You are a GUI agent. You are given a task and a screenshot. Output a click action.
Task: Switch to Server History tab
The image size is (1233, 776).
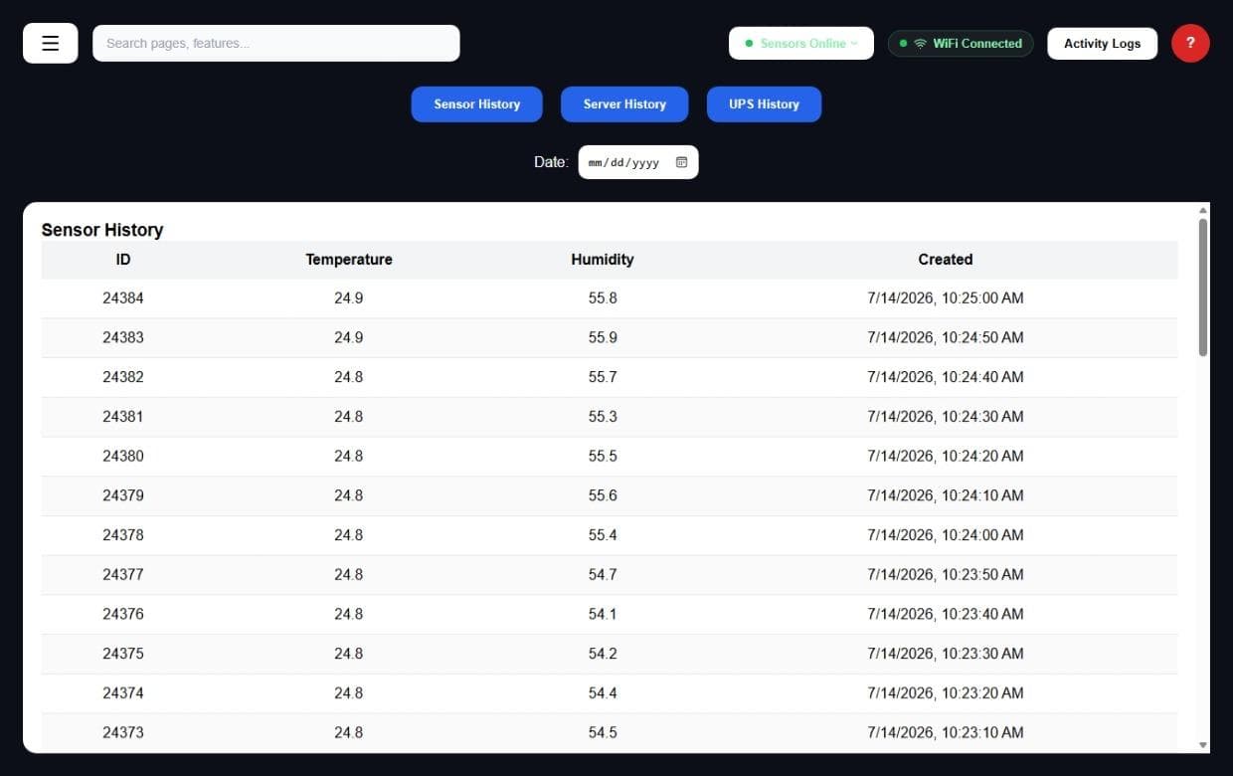(624, 104)
